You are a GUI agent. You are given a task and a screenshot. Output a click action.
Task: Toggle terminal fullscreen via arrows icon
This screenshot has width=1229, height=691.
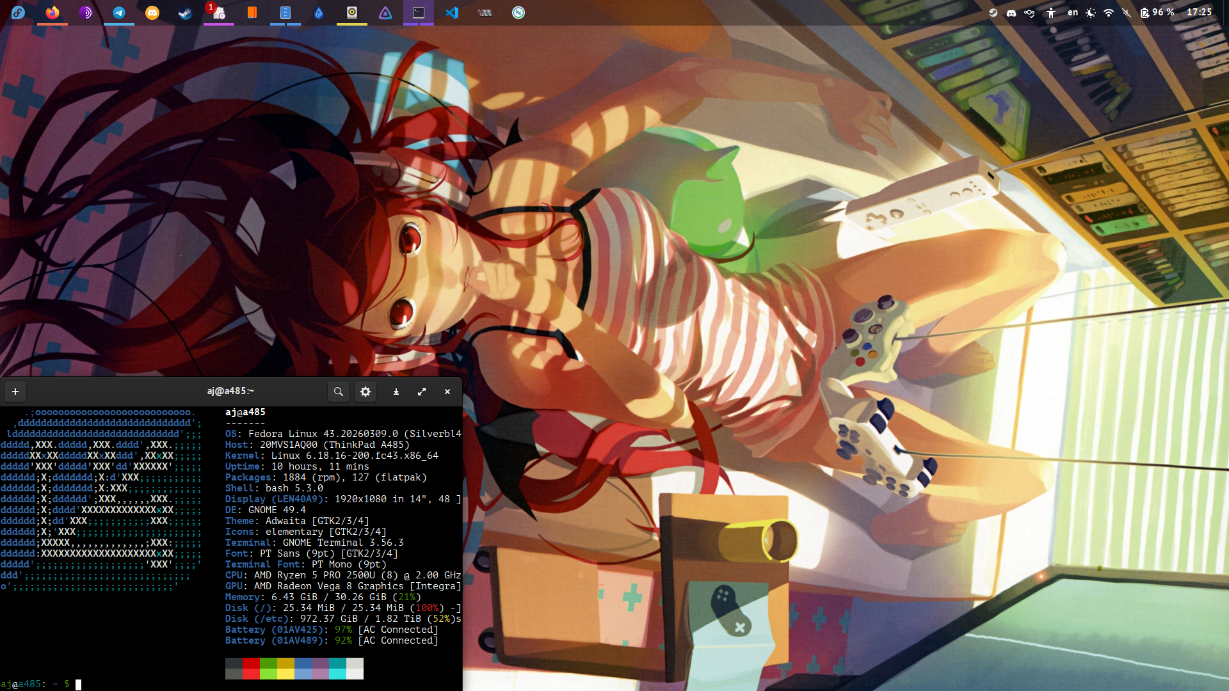pyautogui.click(x=422, y=392)
